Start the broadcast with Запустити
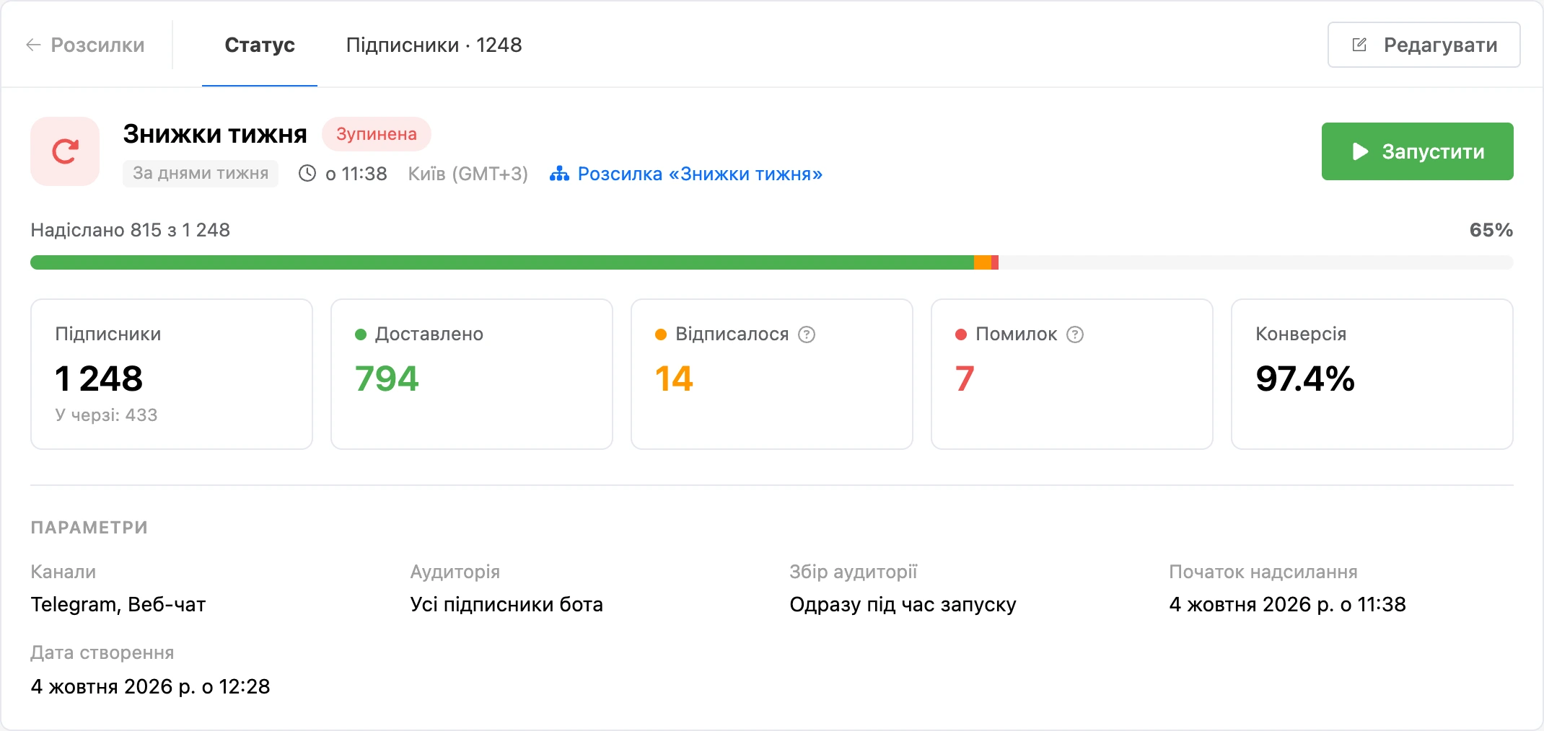 (1417, 151)
